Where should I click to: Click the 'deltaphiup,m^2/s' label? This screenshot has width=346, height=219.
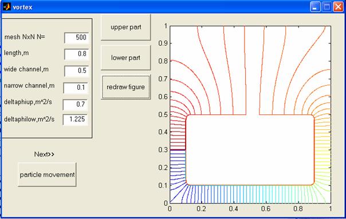(28, 102)
